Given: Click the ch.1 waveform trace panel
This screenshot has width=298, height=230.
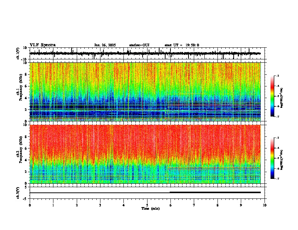Looking at the screenshot, I should (147, 53).
